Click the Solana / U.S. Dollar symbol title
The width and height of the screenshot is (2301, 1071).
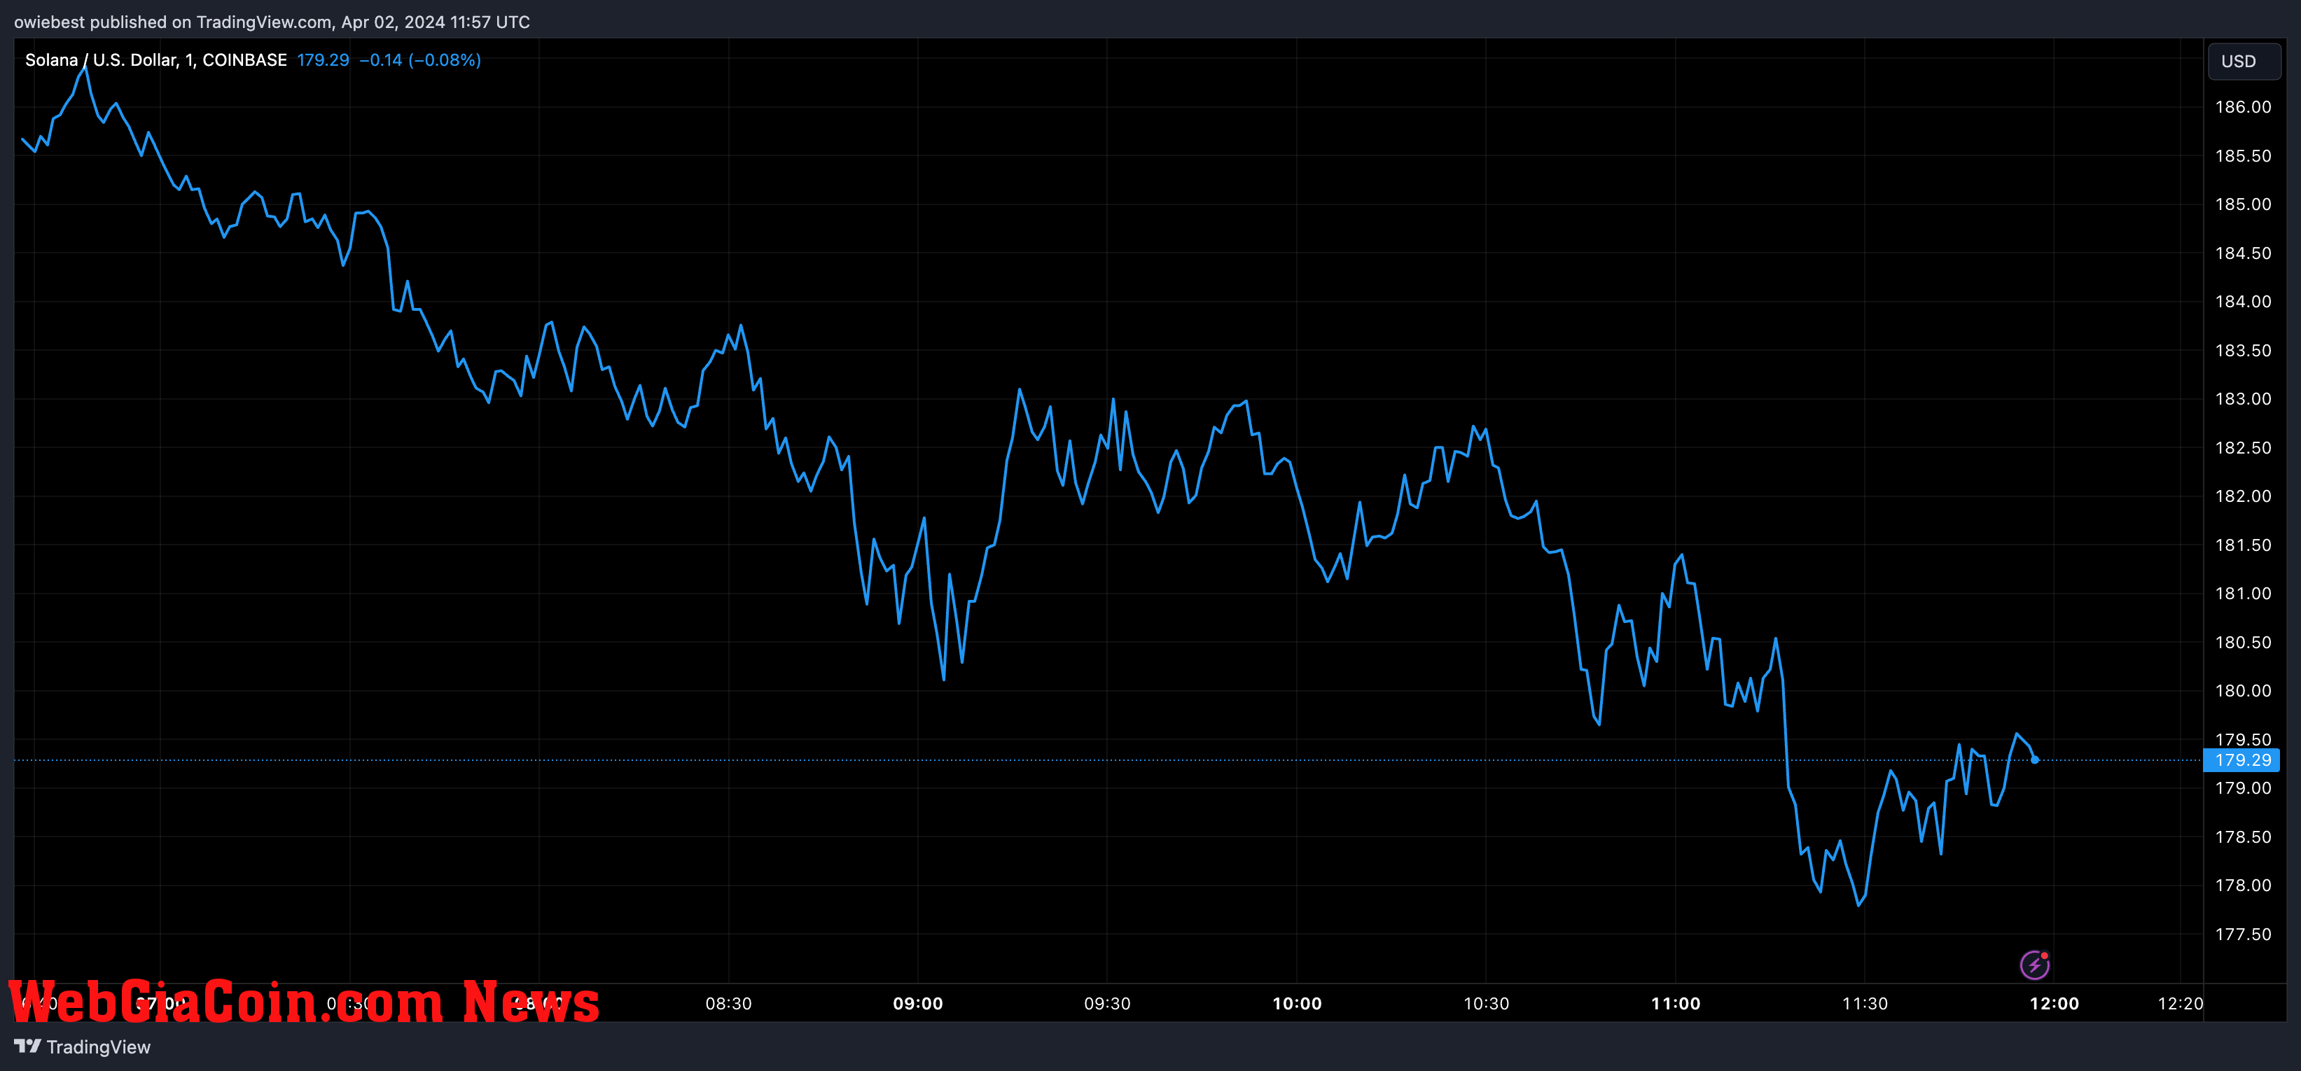pyautogui.click(x=156, y=59)
